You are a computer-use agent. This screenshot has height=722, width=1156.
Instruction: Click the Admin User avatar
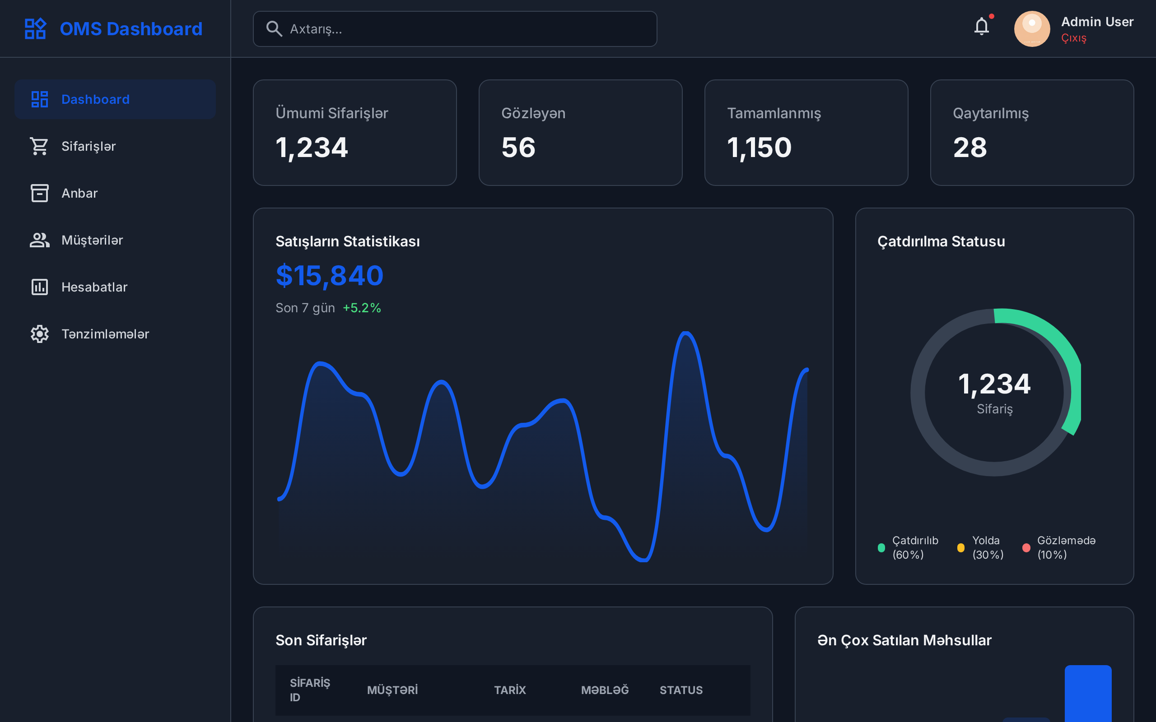point(1032,28)
